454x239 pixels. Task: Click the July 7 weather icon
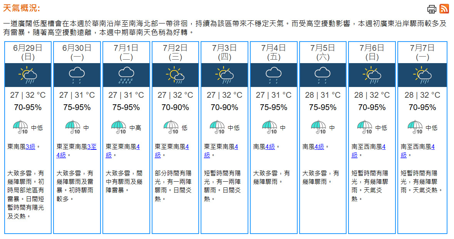422,75
